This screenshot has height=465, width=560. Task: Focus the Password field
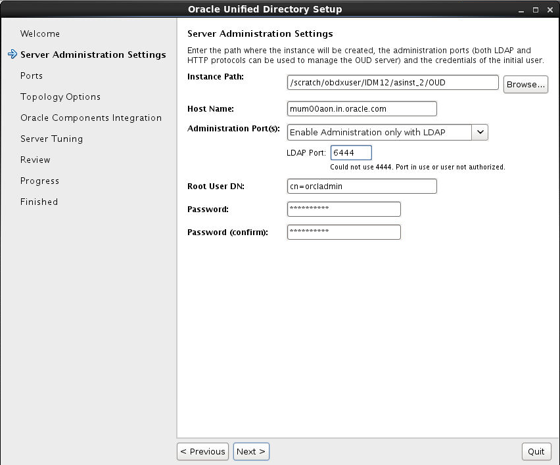[x=344, y=209]
